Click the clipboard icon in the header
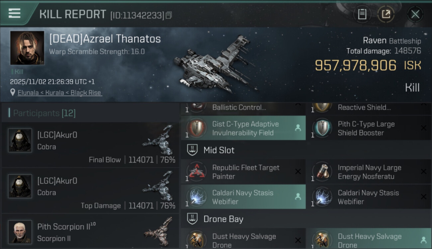 [x=362, y=14]
